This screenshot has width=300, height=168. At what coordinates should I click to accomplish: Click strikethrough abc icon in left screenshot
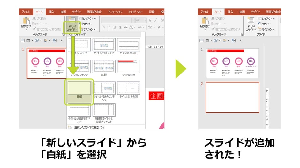pos(125,27)
